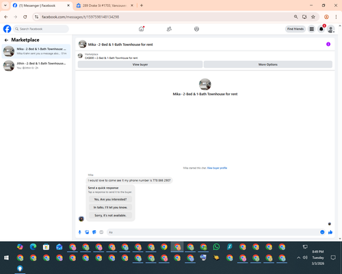The image size is (342, 274).
Task: Open the notifications bell
Action: click(x=321, y=29)
